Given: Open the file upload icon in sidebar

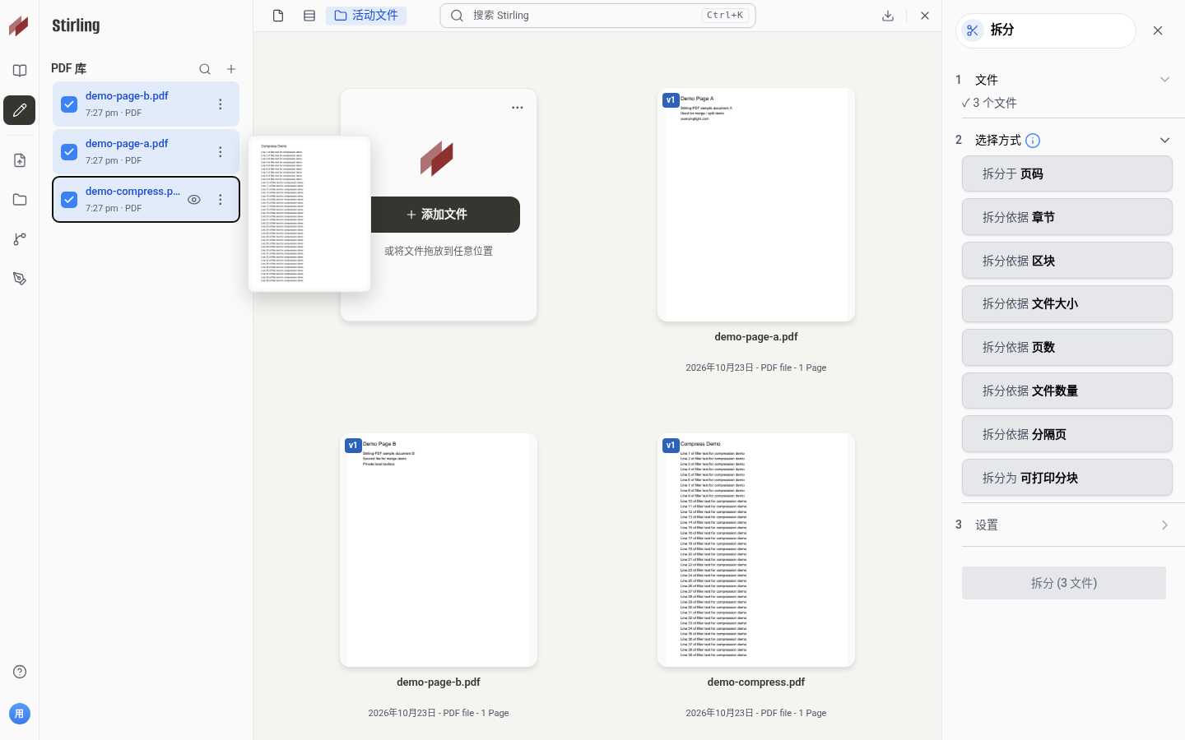Looking at the screenshot, I should (20, 160).
